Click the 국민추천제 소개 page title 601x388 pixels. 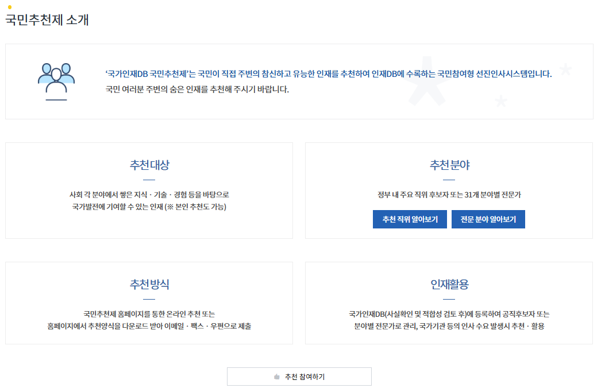[46, 20]
